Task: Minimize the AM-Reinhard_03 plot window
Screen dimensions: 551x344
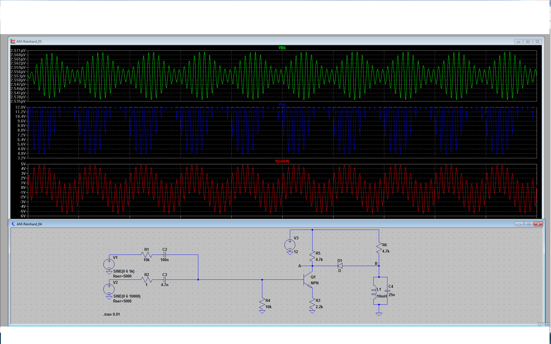Action: tap(518, 42)
